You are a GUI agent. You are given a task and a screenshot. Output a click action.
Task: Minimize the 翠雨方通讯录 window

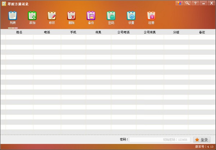[203, 3]
